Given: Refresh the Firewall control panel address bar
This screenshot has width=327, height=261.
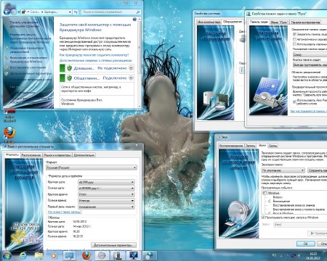Looking at the screenshot, I should pyautogui.click(x=76, y=12).
